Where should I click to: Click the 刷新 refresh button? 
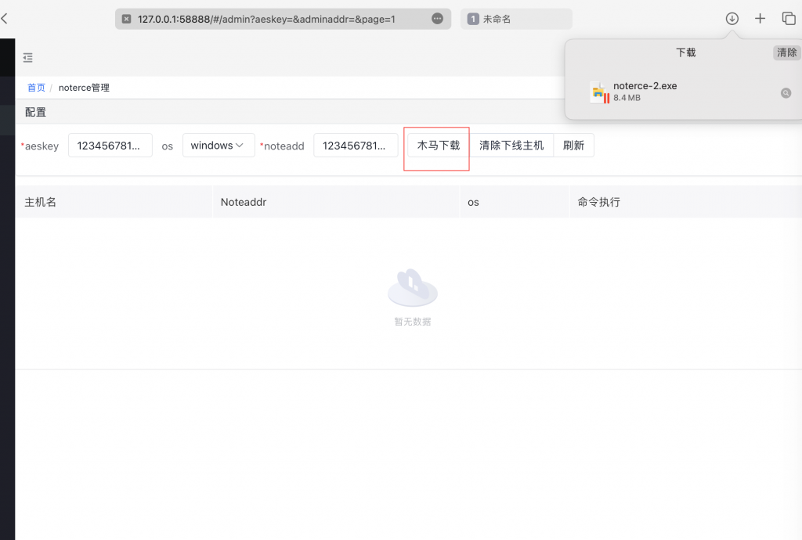[574, 146]
